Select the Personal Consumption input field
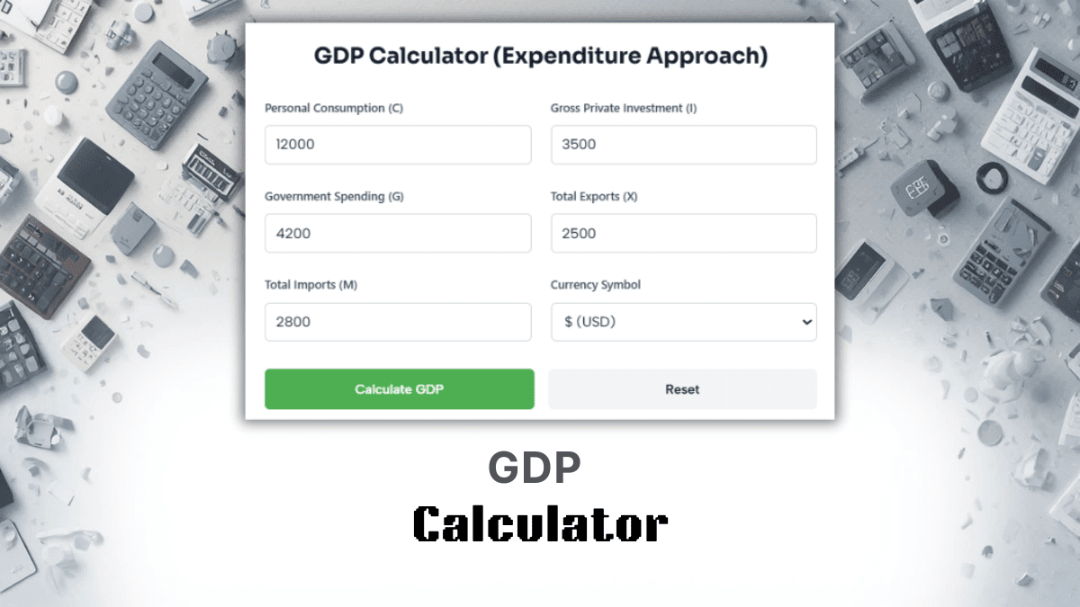 (x=398, y=145)
